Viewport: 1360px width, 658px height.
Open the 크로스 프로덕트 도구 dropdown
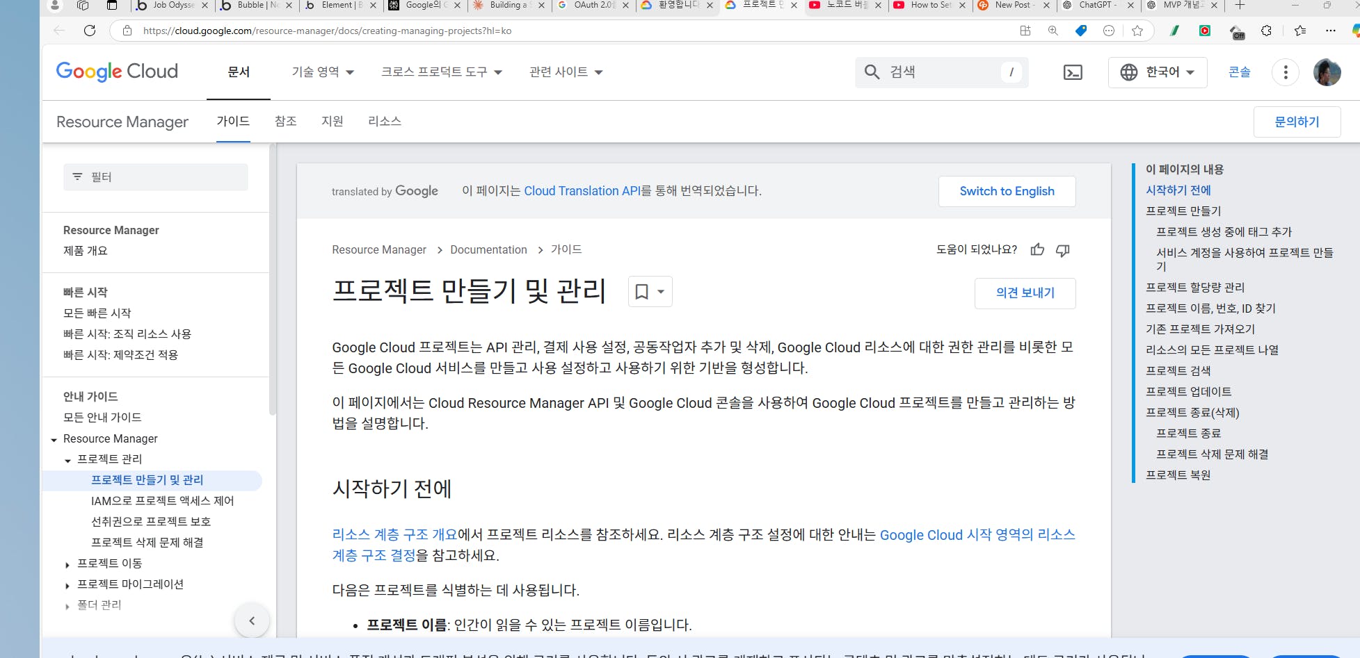pos(442,72)
